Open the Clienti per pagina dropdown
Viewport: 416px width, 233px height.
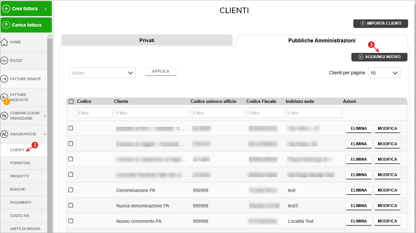[384, 73]
